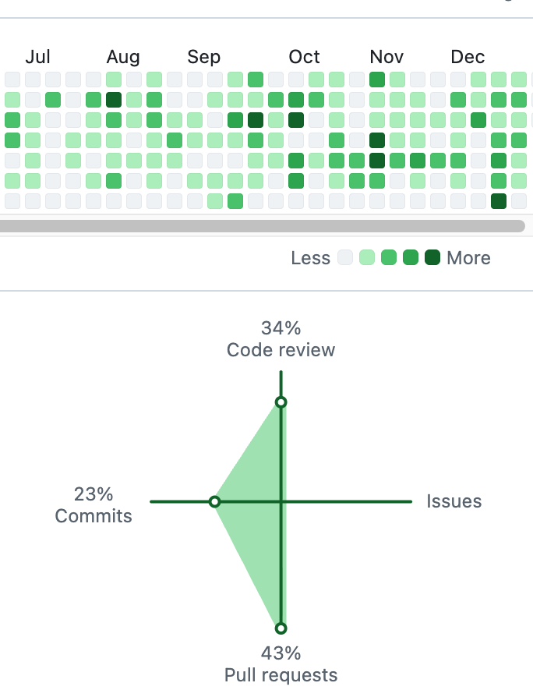Click the horizontal scrollbar below the contribution graph
The height and width of the screenshot is (697, 533).
pos(265,226)
